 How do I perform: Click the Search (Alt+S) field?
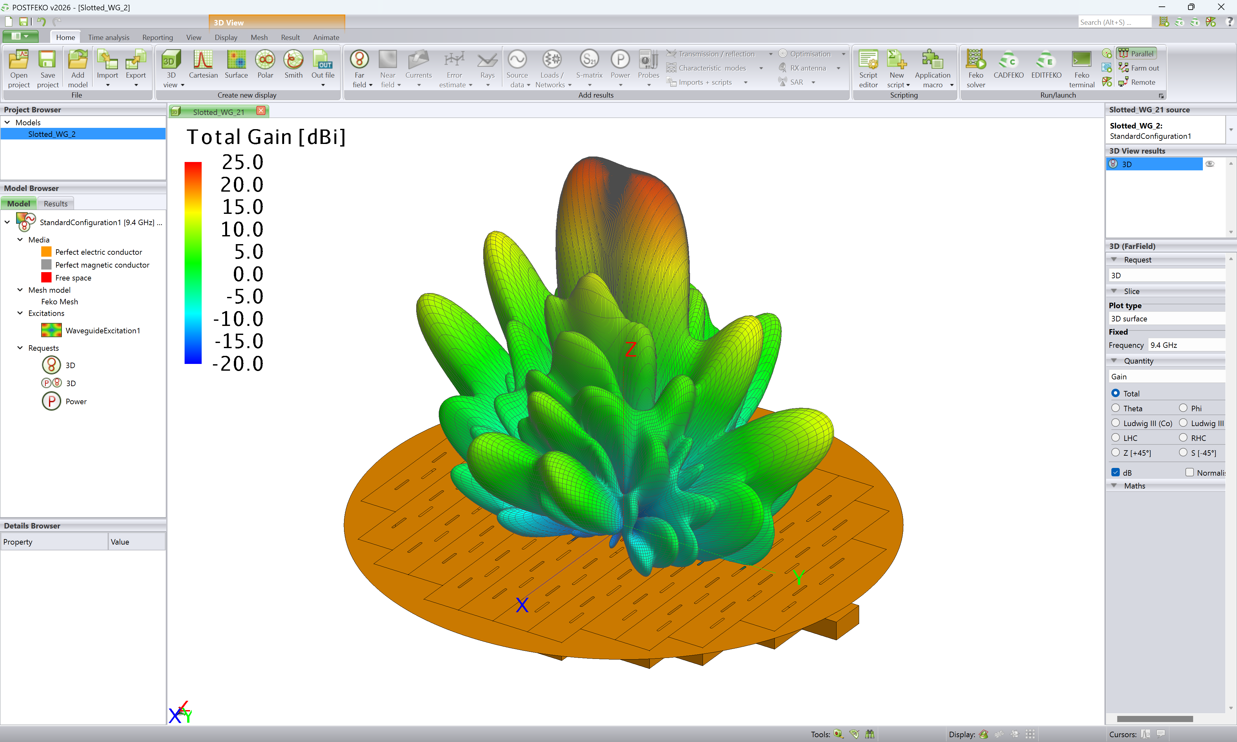pos(1115,22)
